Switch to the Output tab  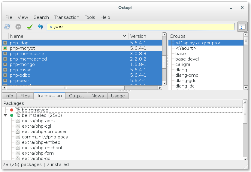(x=77, y=96)
